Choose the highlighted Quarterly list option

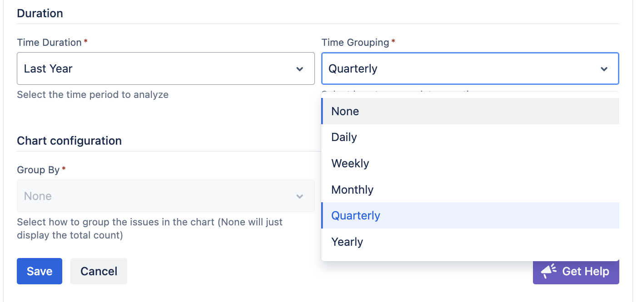click(x=356, y=215)
